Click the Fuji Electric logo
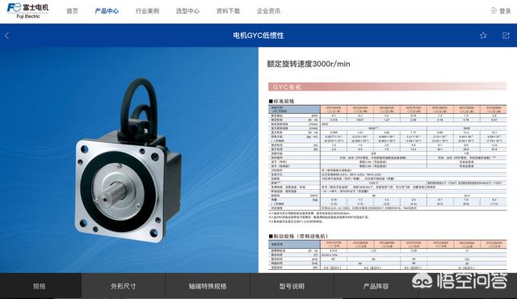 coord(28,11)
